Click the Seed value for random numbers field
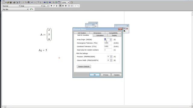This screenshot has height=108, width=193. [x=108, y=50]
